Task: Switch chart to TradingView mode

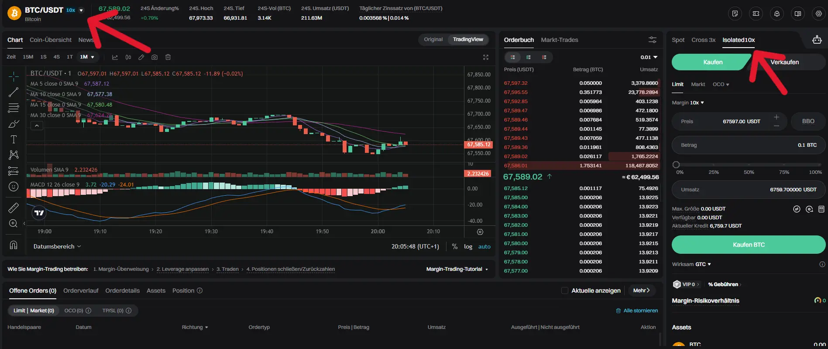Action: click(x=468, y=40)
